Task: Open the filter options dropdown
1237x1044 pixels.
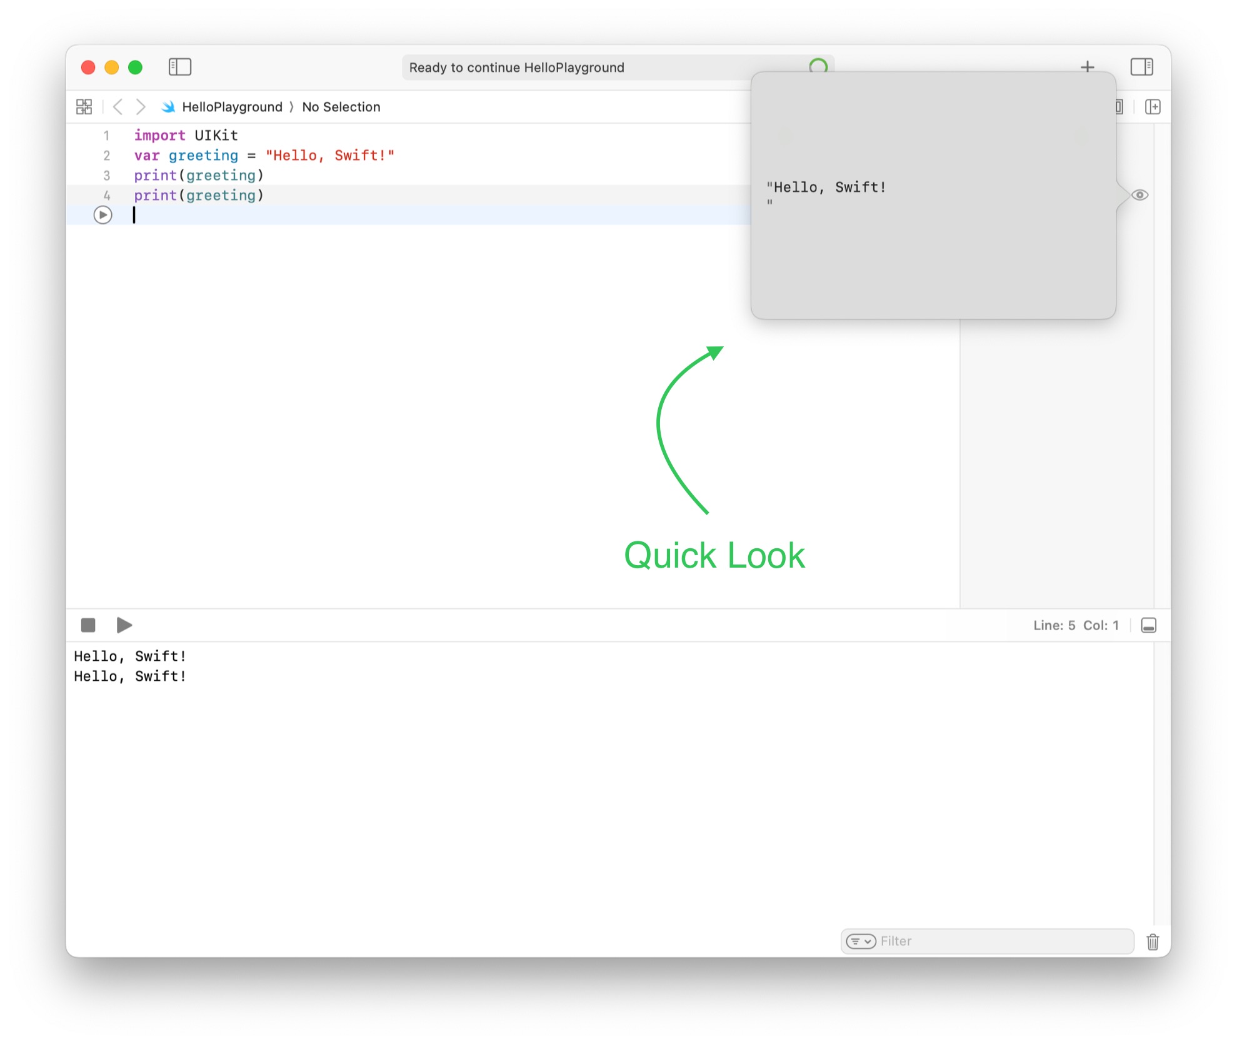Action: (x=861, y=941)
